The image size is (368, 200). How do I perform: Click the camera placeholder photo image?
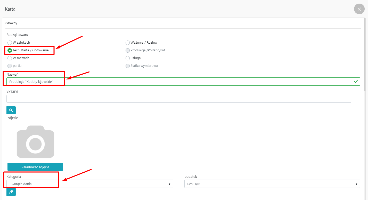pyautogui.click(x=35, y=142)
